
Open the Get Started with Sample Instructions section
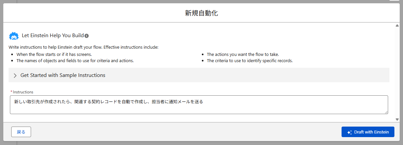[x=63, y=75]
